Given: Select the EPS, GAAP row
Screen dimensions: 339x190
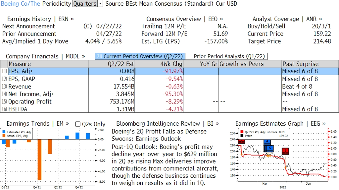Looking at the screenshot, I should tap(169, 79).
